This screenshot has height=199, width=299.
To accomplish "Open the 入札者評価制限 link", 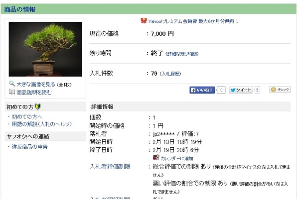I will [110, 167].
